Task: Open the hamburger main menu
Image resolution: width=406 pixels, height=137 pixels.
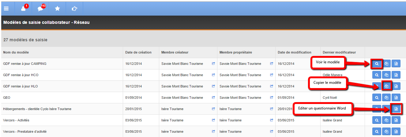Action: click(x=6, y=9)
